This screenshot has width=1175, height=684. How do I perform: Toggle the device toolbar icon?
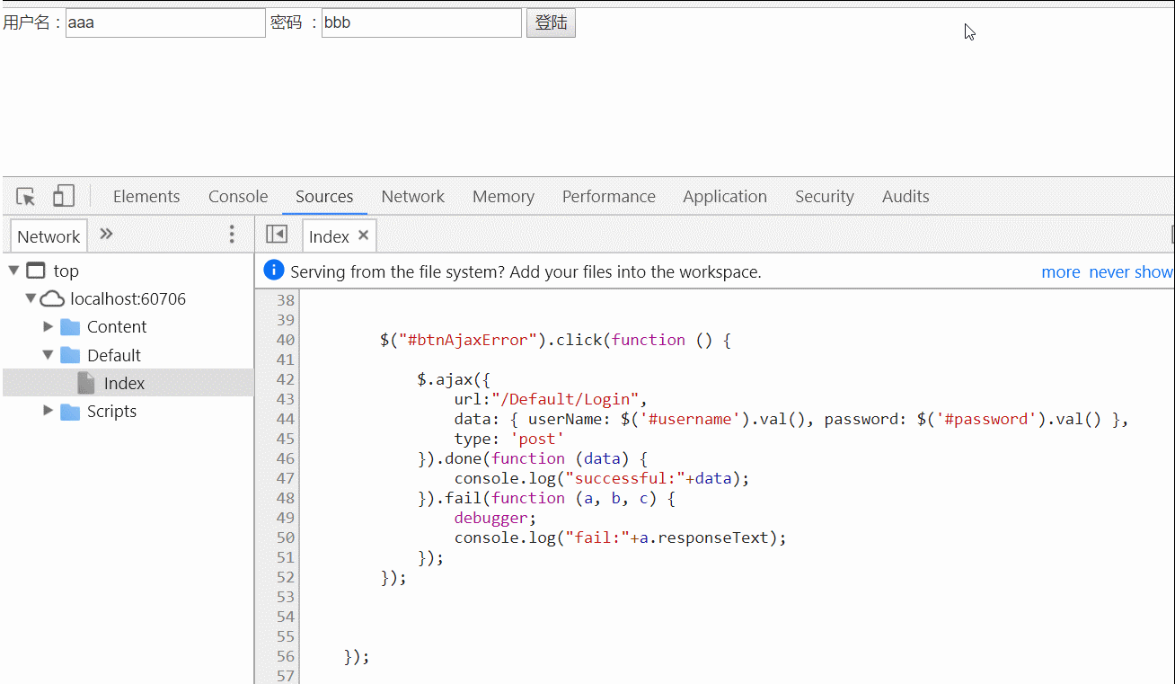click(x=63, y=196)
